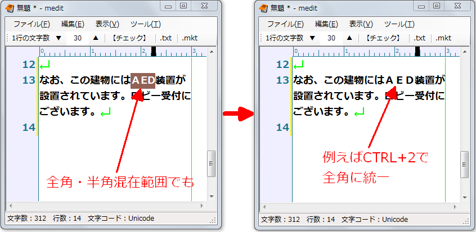Open ツール menu in left medit window
The height and width of the screenshot is (232, 476).
click(146, 24)
